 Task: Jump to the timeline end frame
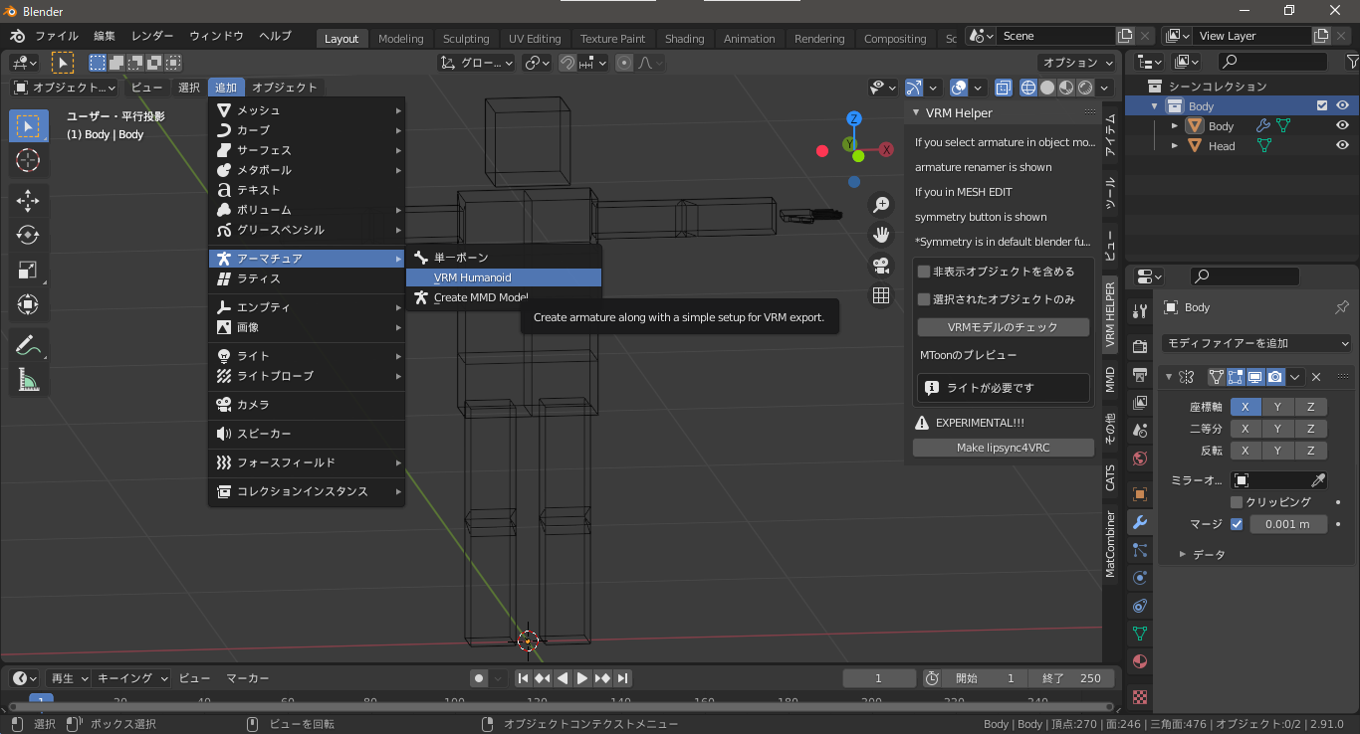pyautogui.click(x=622, y=678)
